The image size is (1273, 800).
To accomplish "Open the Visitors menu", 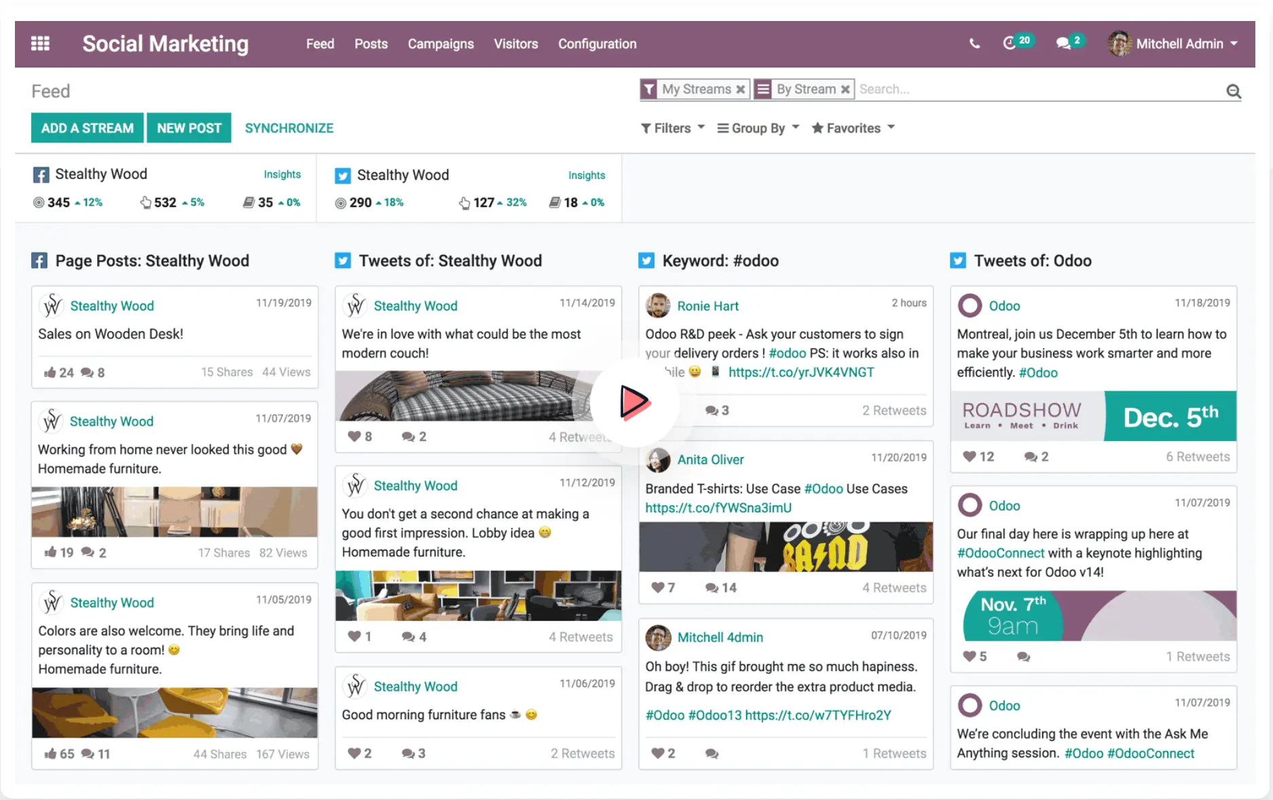I will [516, 43].
